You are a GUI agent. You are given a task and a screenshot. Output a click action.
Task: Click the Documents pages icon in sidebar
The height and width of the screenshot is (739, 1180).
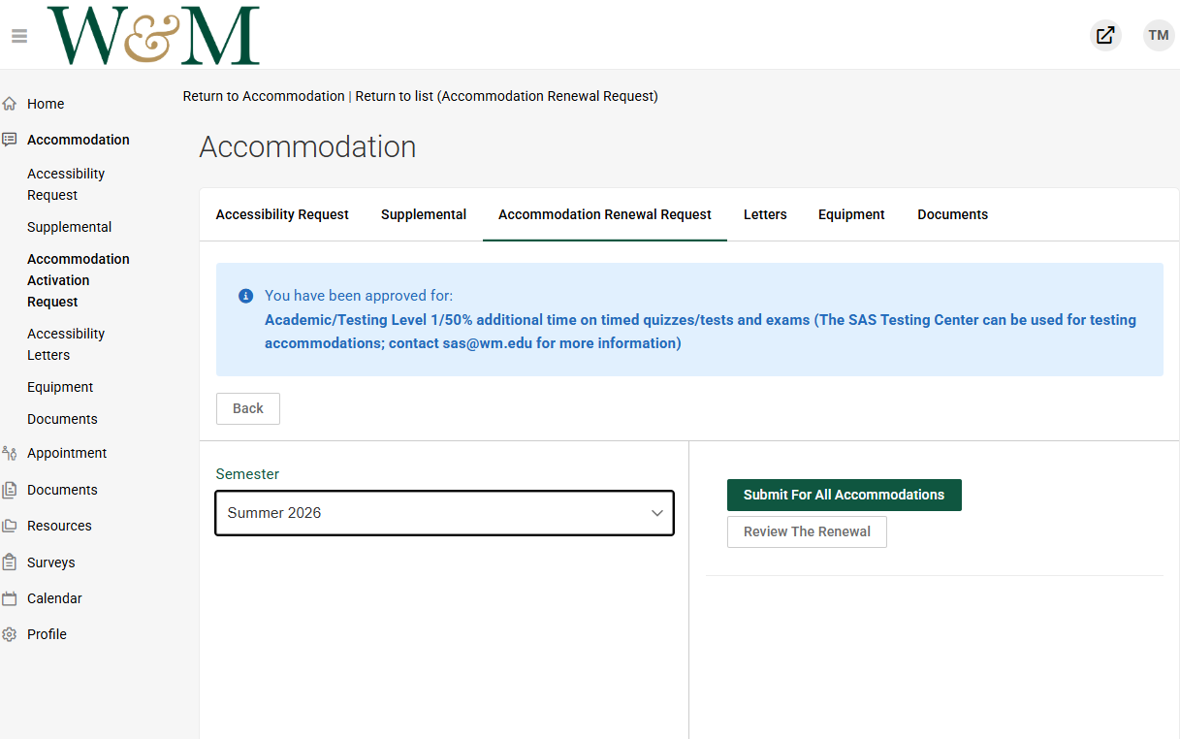pyautogui.click(x=10, y=490)
